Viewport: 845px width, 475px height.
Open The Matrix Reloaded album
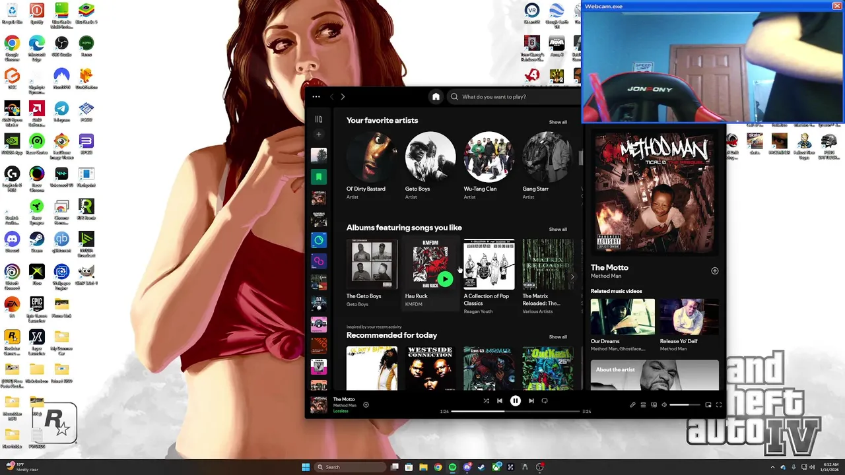[548, 265]
